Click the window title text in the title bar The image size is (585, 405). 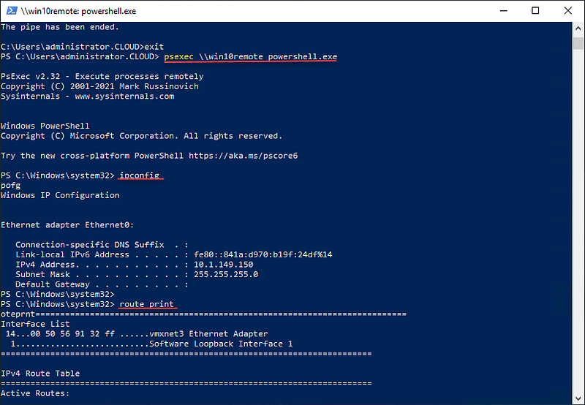(x=78, y=11)
